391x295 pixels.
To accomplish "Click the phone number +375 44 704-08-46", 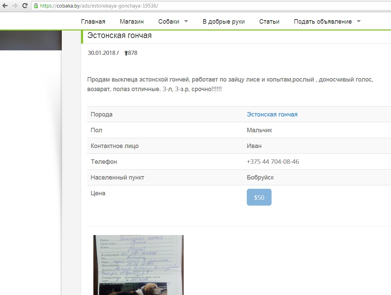I will [273, 162].
